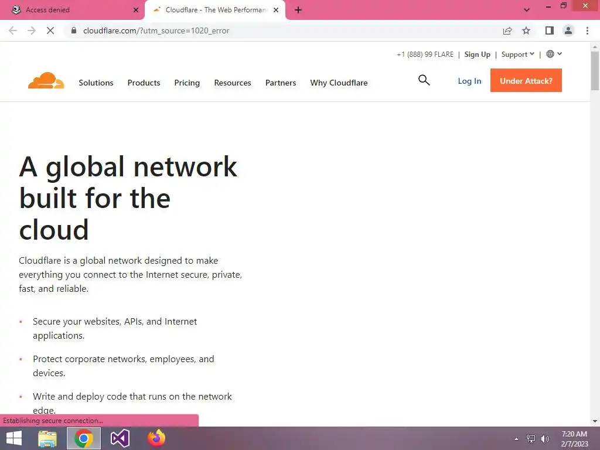Open the Pricing page
Viewport: 600px width, 450px height.
(x=187, y=83)
